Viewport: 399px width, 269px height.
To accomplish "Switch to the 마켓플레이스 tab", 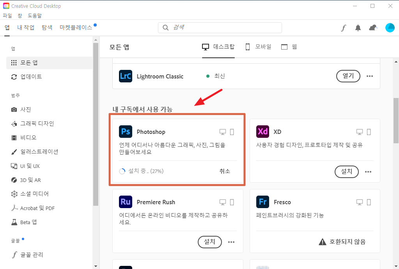I will coord(76,27).
